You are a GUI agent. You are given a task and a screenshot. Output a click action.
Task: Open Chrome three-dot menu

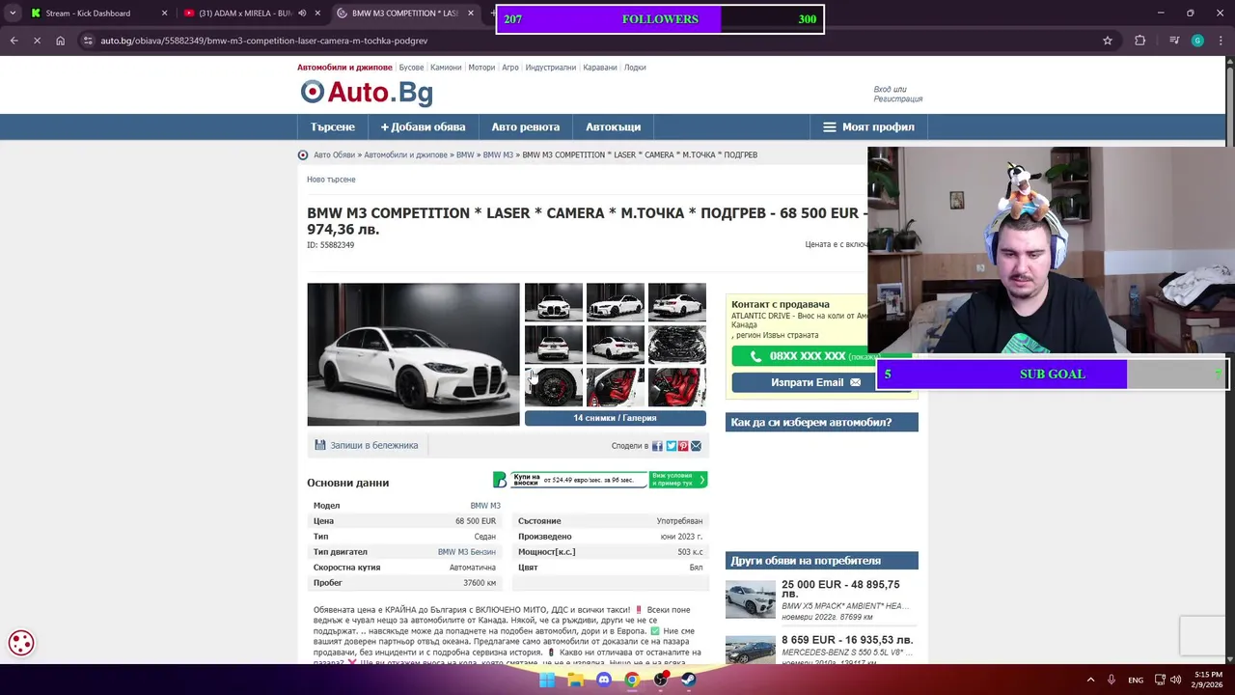coord(1222,41)
